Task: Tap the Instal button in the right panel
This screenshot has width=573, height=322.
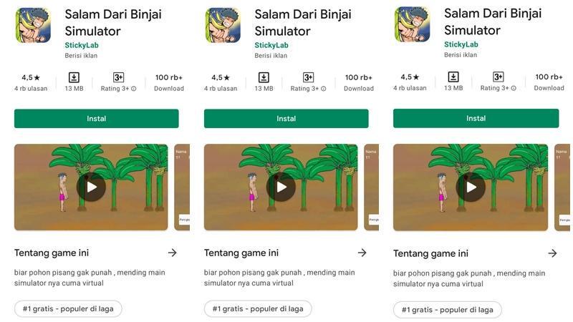Action: click(x=476, y=118)
